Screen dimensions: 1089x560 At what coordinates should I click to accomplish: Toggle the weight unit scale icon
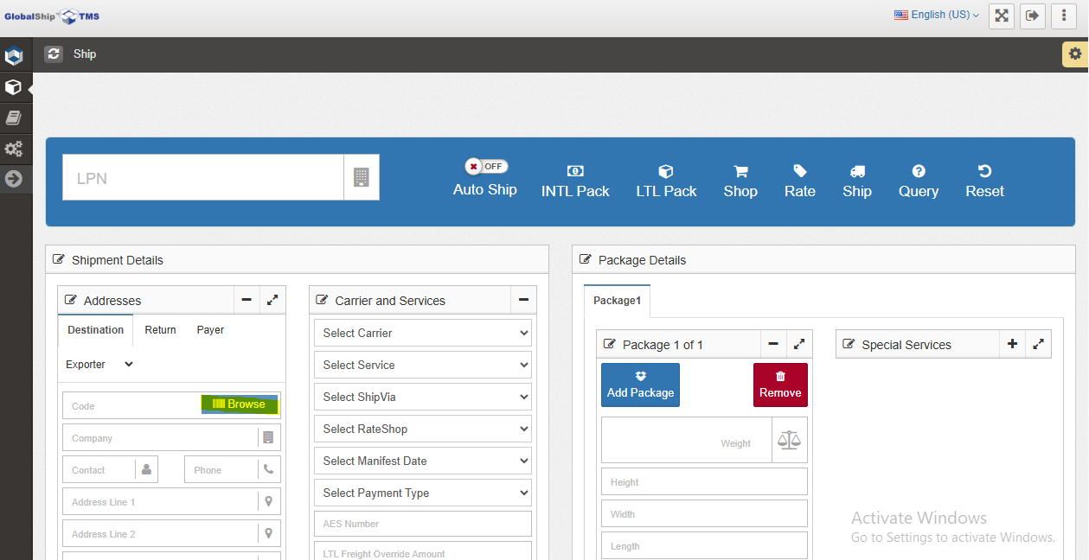pos(788,440)
